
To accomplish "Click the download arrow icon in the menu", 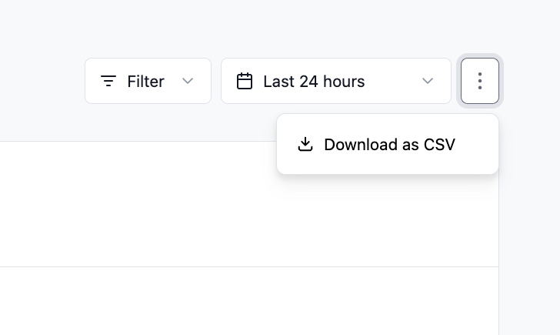I will coord(305,145).
